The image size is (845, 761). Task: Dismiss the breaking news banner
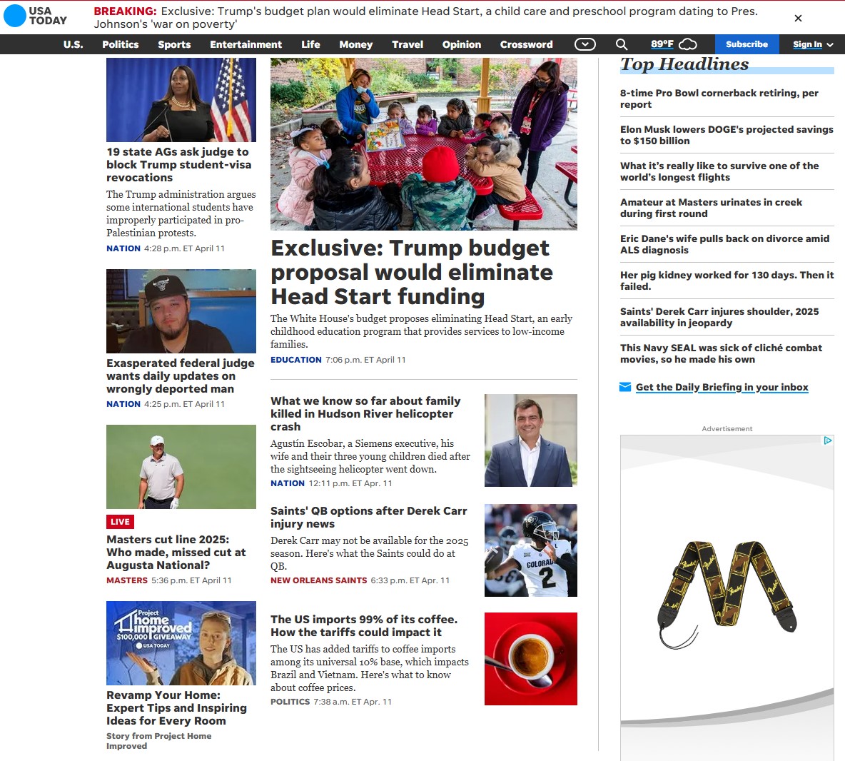click(x=798, y=19)
